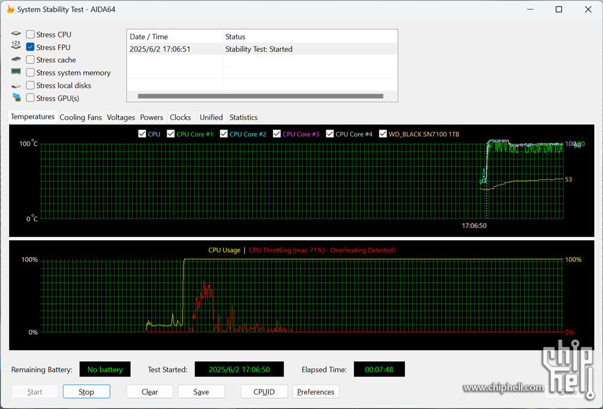Screen dimensions: 603x409
Task: Uncheck the Stress FPU checkbox
Action: coord(30,47)
